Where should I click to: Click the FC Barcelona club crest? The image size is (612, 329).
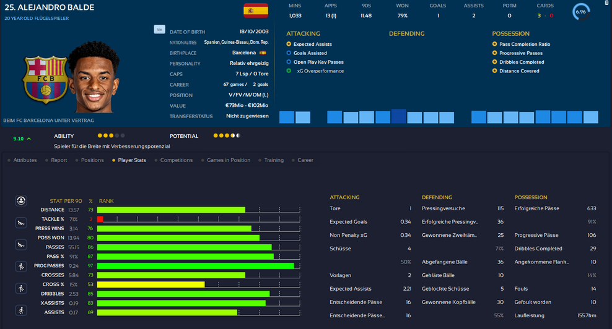45,80
